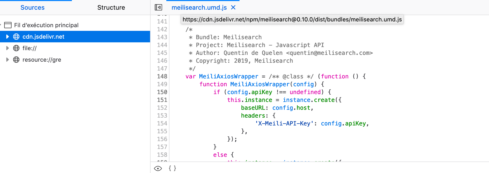Expand the resource://gre tree node

7,60
